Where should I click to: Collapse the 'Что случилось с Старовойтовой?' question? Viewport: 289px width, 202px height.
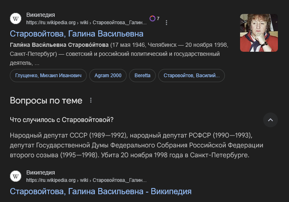click(x=271, y=120)
